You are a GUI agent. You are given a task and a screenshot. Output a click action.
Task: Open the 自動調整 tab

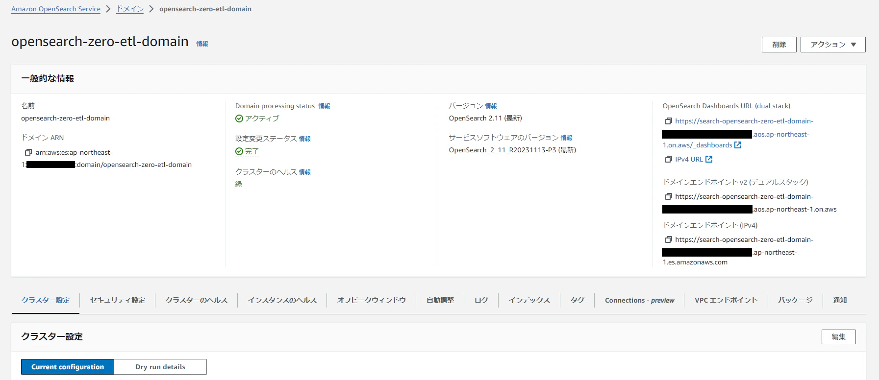tap(440, 300)
